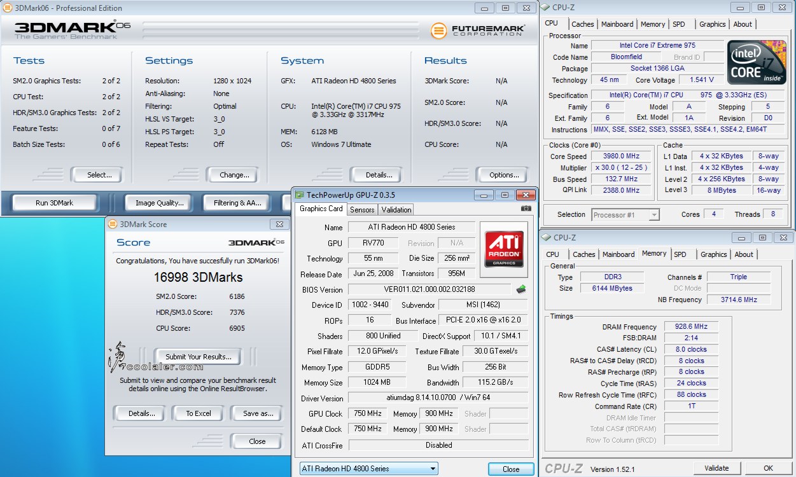Click the CAS# Latency value 8.0 clocks

692,349
